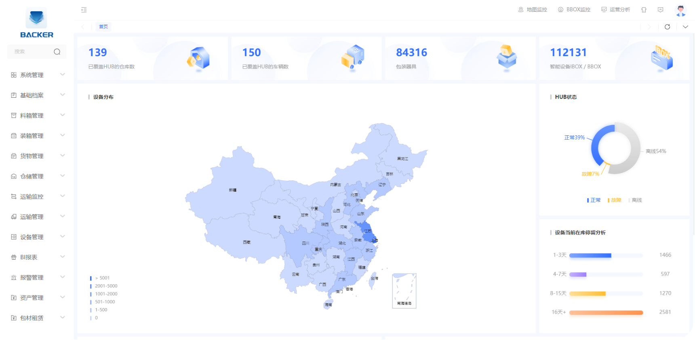Select the 首页 tab
Viewport: 695px width, 340px height.
103,27
